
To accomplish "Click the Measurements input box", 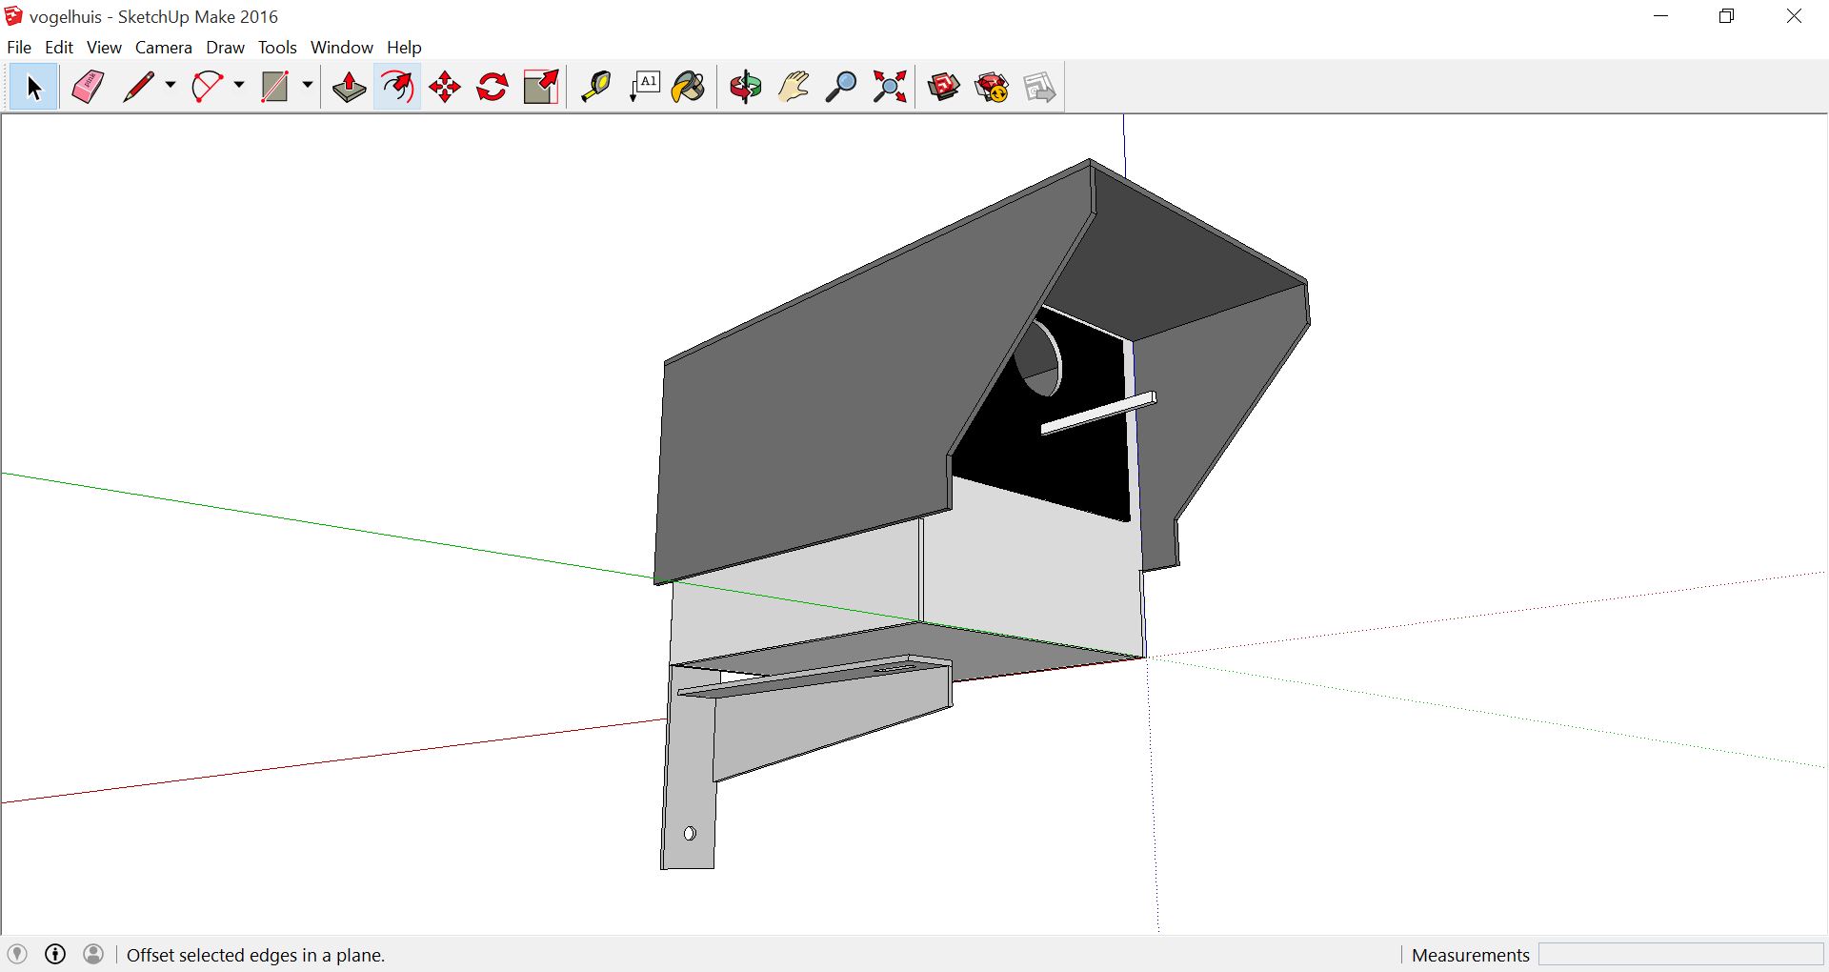I will pyautogui.click(x=1680, y=955).
